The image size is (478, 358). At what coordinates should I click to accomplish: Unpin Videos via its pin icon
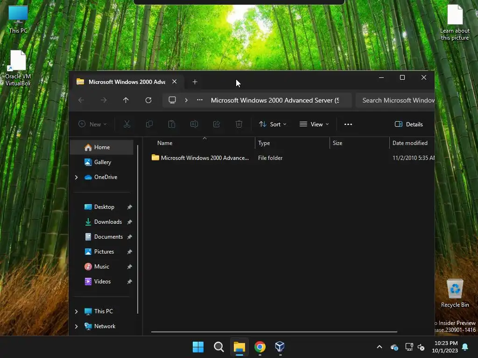pyautogui.click(x=130, y=282)
